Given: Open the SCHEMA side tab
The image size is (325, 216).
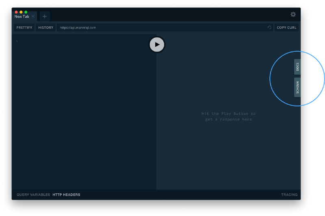Looking at the screenshot, I should click(297, 87).
